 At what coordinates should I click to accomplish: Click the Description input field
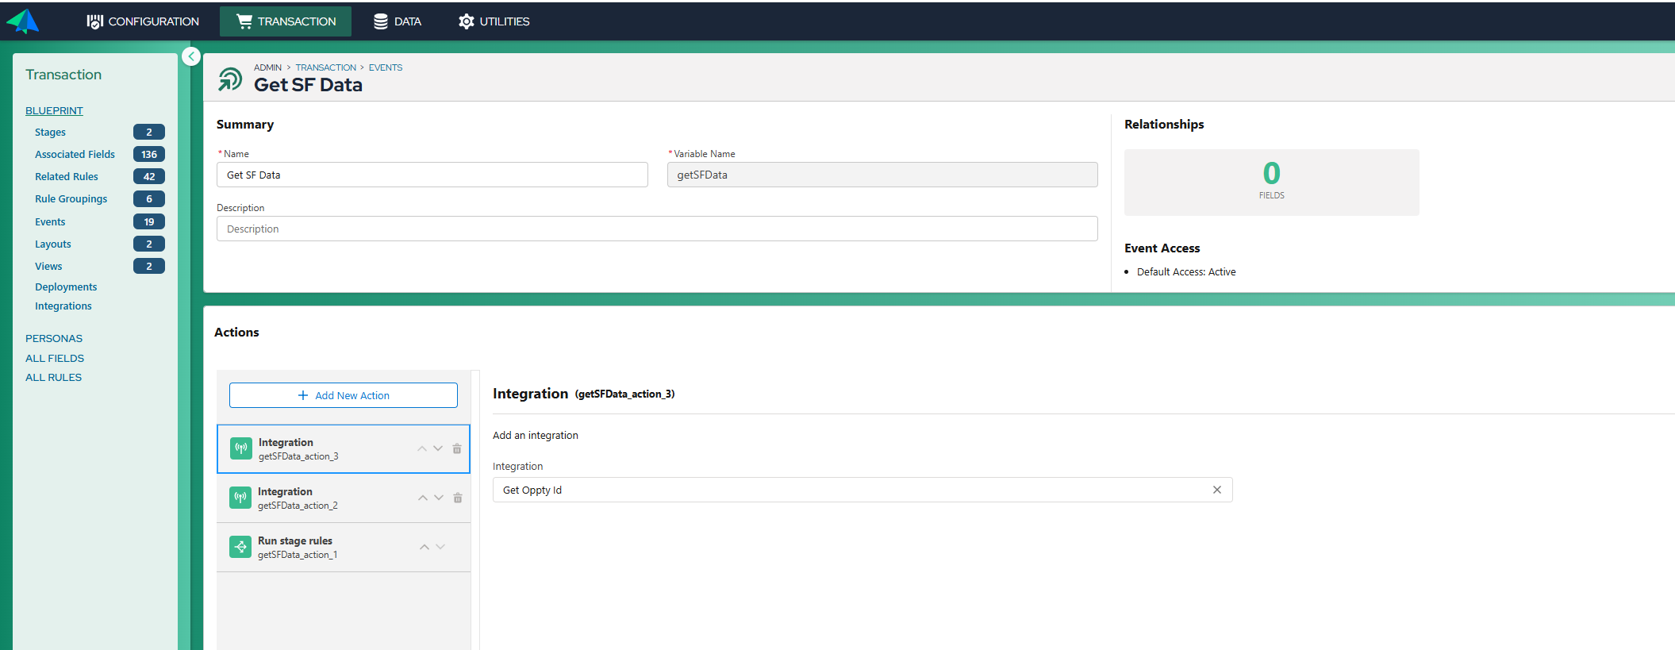657,229
